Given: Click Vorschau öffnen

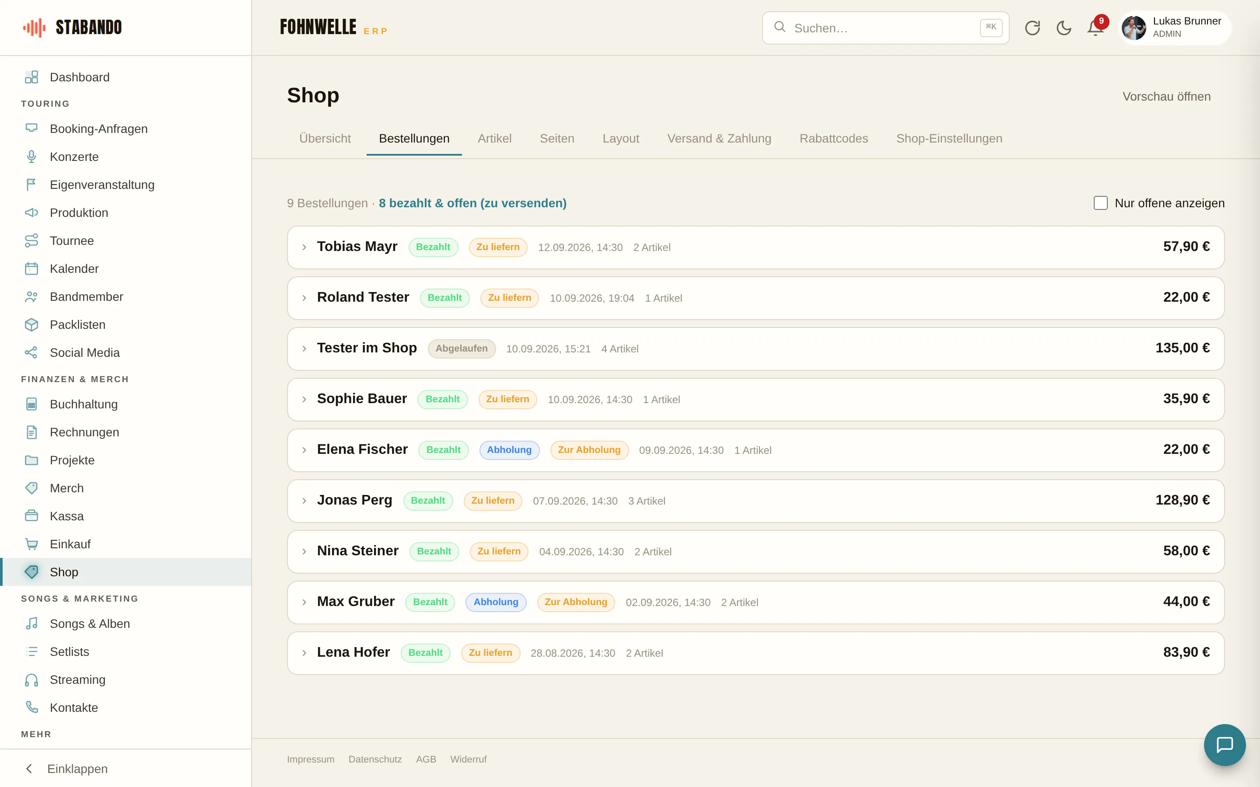Looking at the screenshot, I should 1166,96.
